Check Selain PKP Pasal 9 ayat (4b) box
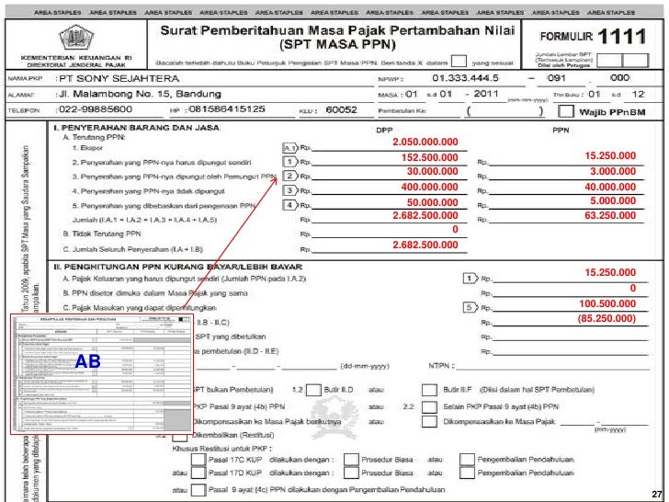This screenshot has height=502, width=669. [429, 406]
